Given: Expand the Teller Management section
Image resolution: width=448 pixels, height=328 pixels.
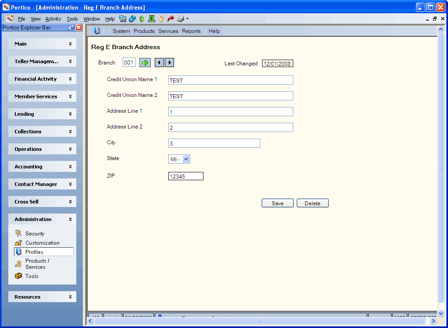Looking at the screenshot, I should click(42, 61).
